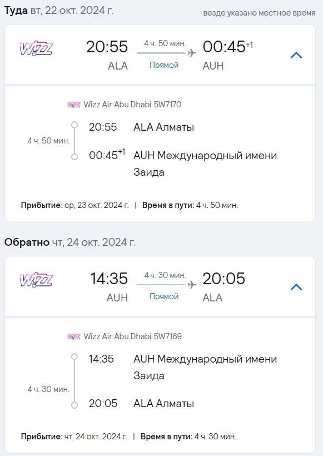Click the 'Туда' outbound date heading
The width and height of the screenshot is (323, 456).
click(x=59, y=11)
